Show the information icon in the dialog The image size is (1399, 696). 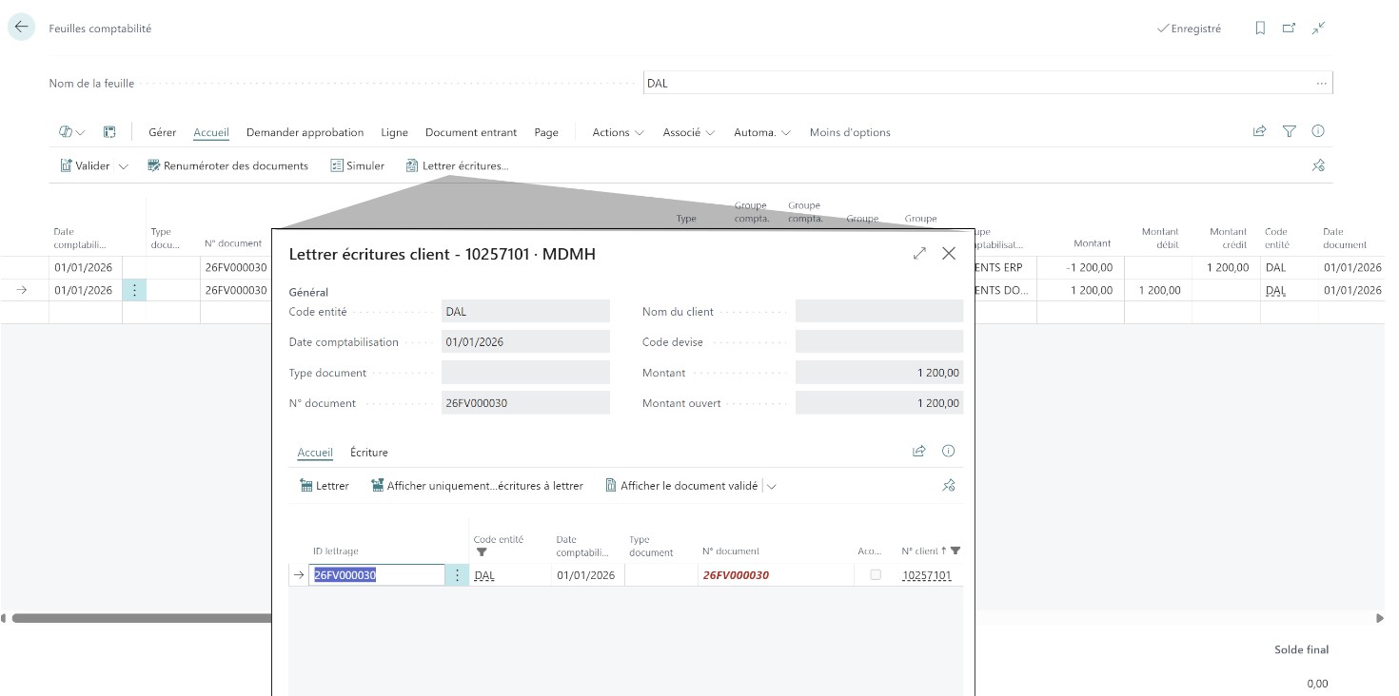tap(948, 452)
